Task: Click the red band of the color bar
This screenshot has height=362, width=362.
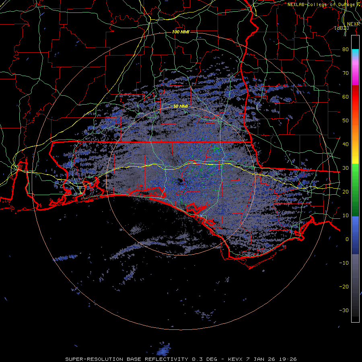Action: [x=355, y=95]
